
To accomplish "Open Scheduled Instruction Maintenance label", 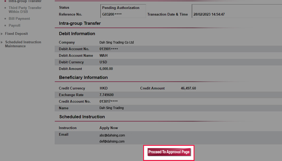I will [23, 44].
